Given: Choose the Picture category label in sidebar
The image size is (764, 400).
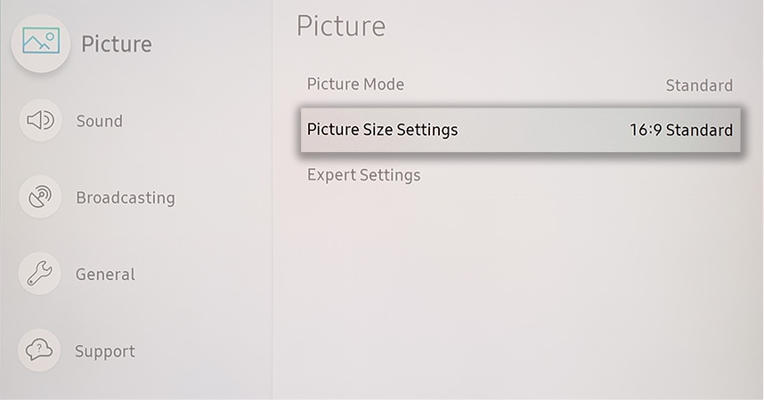Looking at the screenshot, I should click(x=117, y=44).
